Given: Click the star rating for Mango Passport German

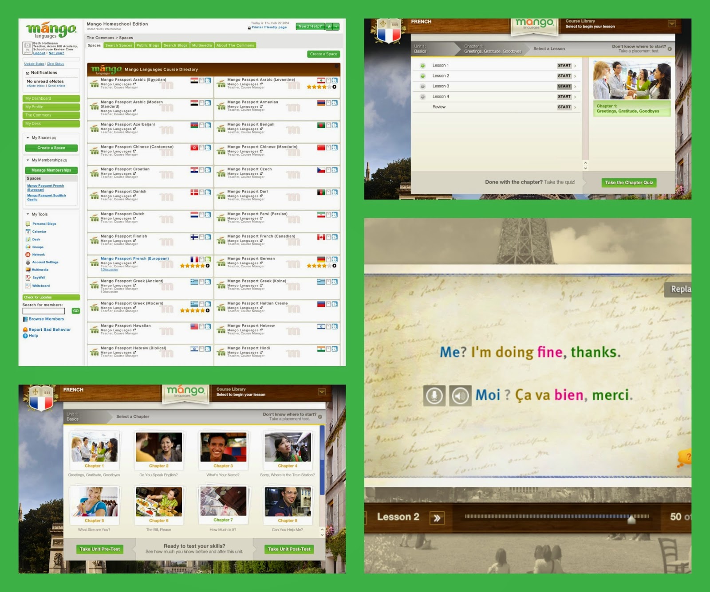Looking at the screenshot, I should 319,266.
